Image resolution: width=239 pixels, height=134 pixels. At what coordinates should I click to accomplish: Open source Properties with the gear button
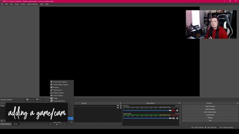pos(31,99)
